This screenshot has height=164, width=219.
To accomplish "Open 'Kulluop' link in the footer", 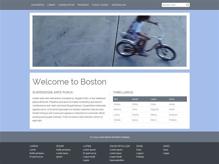I will (x=140, y=157).
